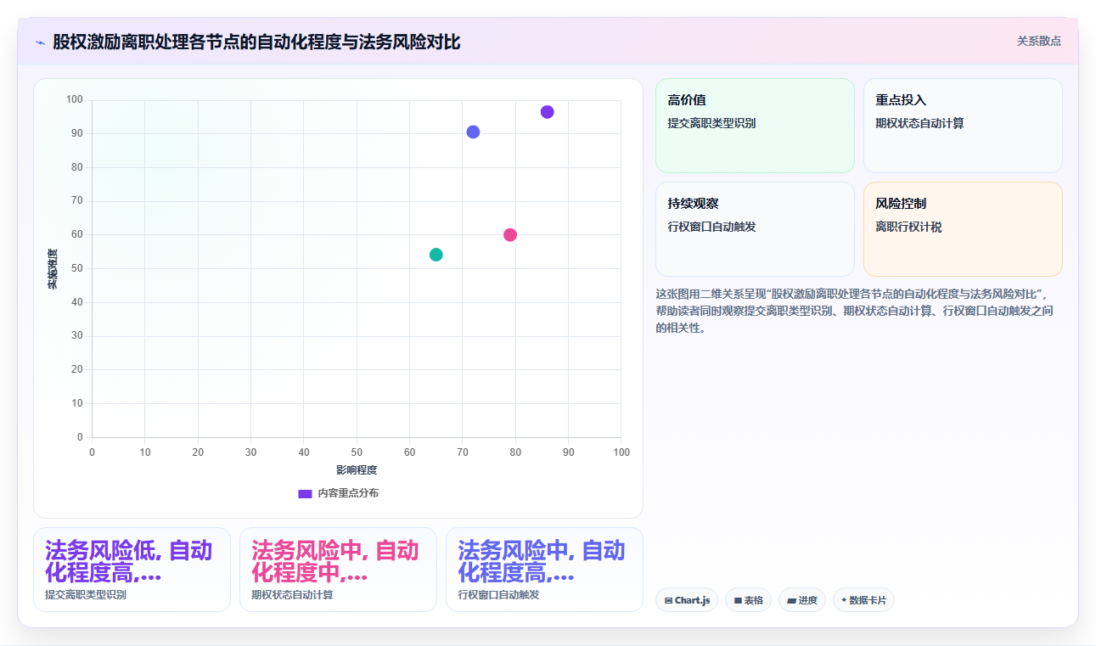Open the 重点投入 quadrant card
The width and height of the screenshot is (1096, 646).
coord(963,126)
